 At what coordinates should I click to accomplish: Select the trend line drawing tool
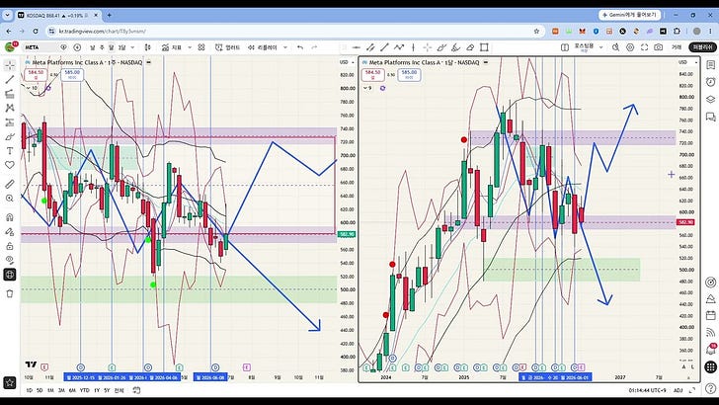10,79
